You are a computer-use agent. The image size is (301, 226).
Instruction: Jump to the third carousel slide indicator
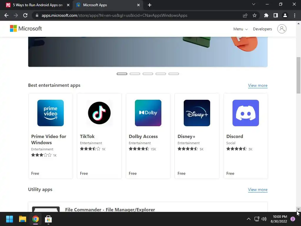point(148,74)
